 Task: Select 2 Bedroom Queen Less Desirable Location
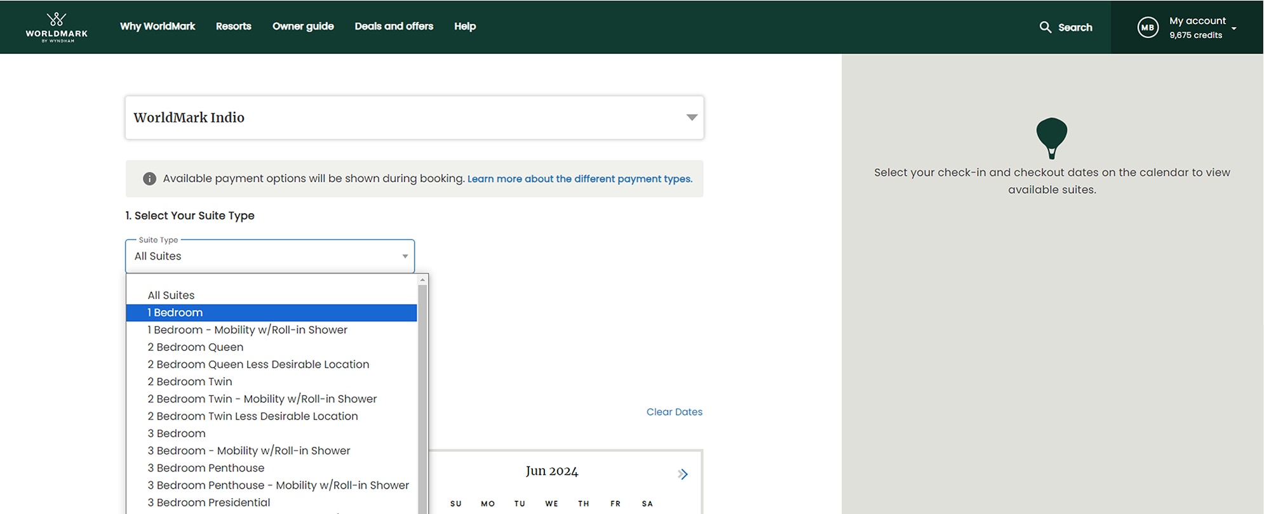pyautogui.click(x=271, y=364)
